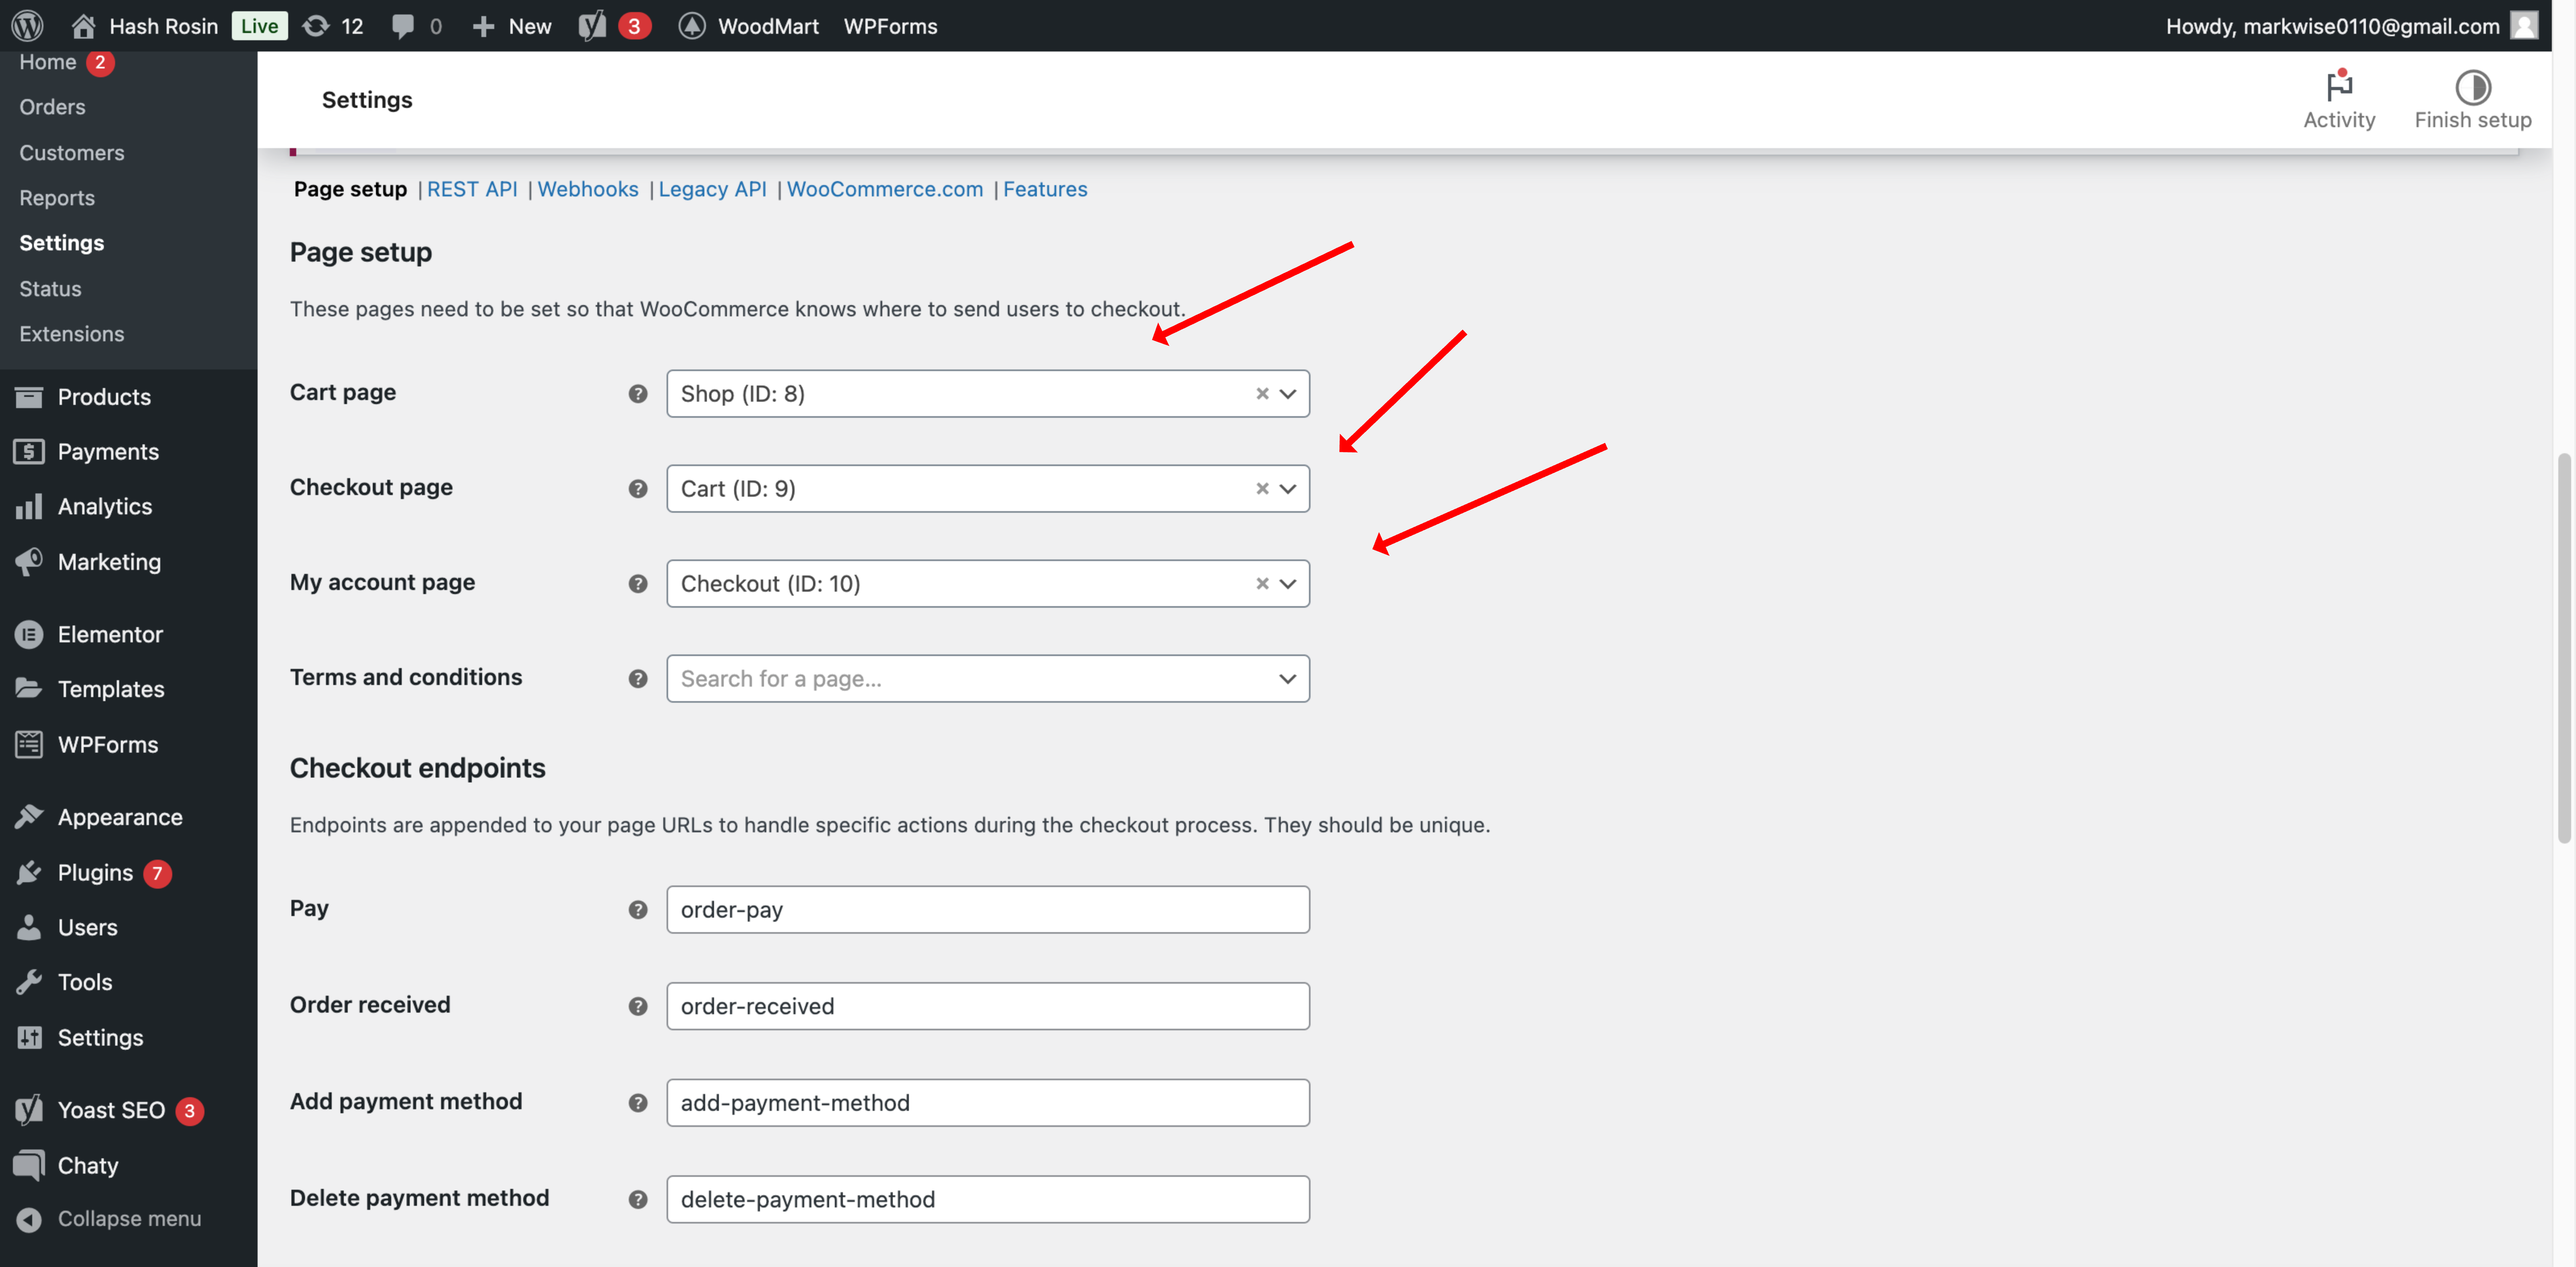The image size is (2576, 1267).
Task: Expand the My account page dropdown arrow
Action: (x=1288, y=584)
